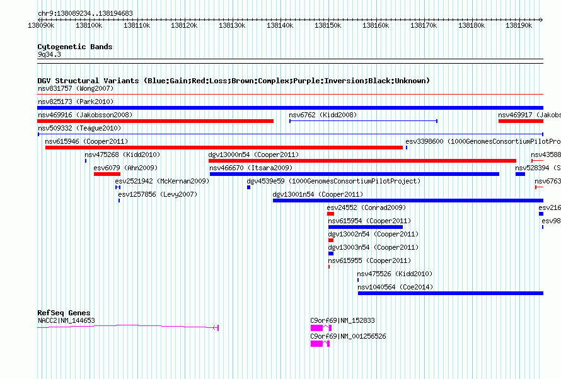Open the esv1257856 (Levy2007) label

[158, 194]
